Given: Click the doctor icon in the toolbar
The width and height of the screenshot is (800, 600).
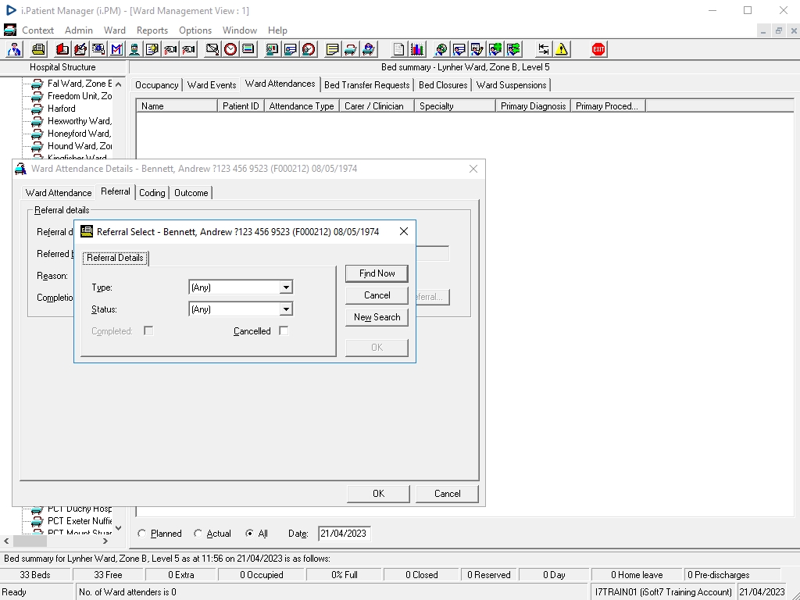Looking at the screenshot, I should click(x=14, y=49).
